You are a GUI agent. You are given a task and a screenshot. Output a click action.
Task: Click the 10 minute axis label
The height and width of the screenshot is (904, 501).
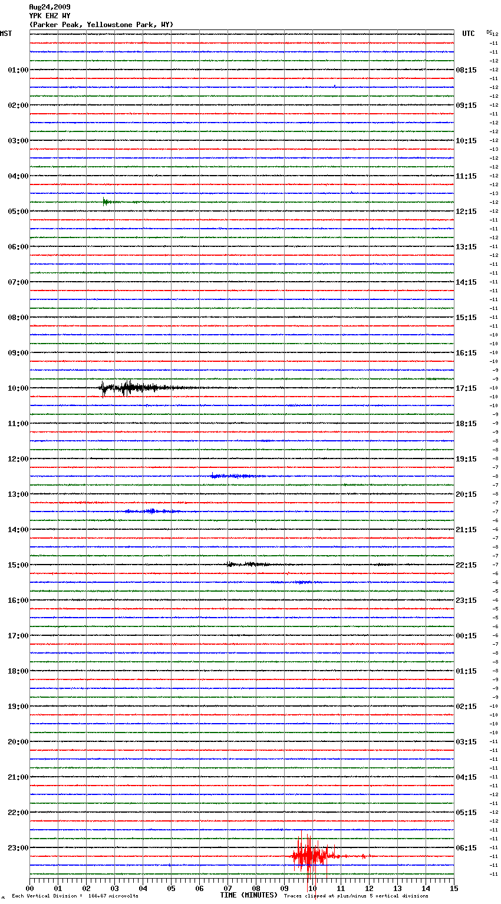(x=312, y=889)
